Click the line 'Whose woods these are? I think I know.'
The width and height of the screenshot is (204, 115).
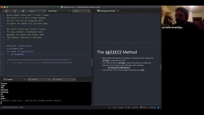click(x=28, y=15)
